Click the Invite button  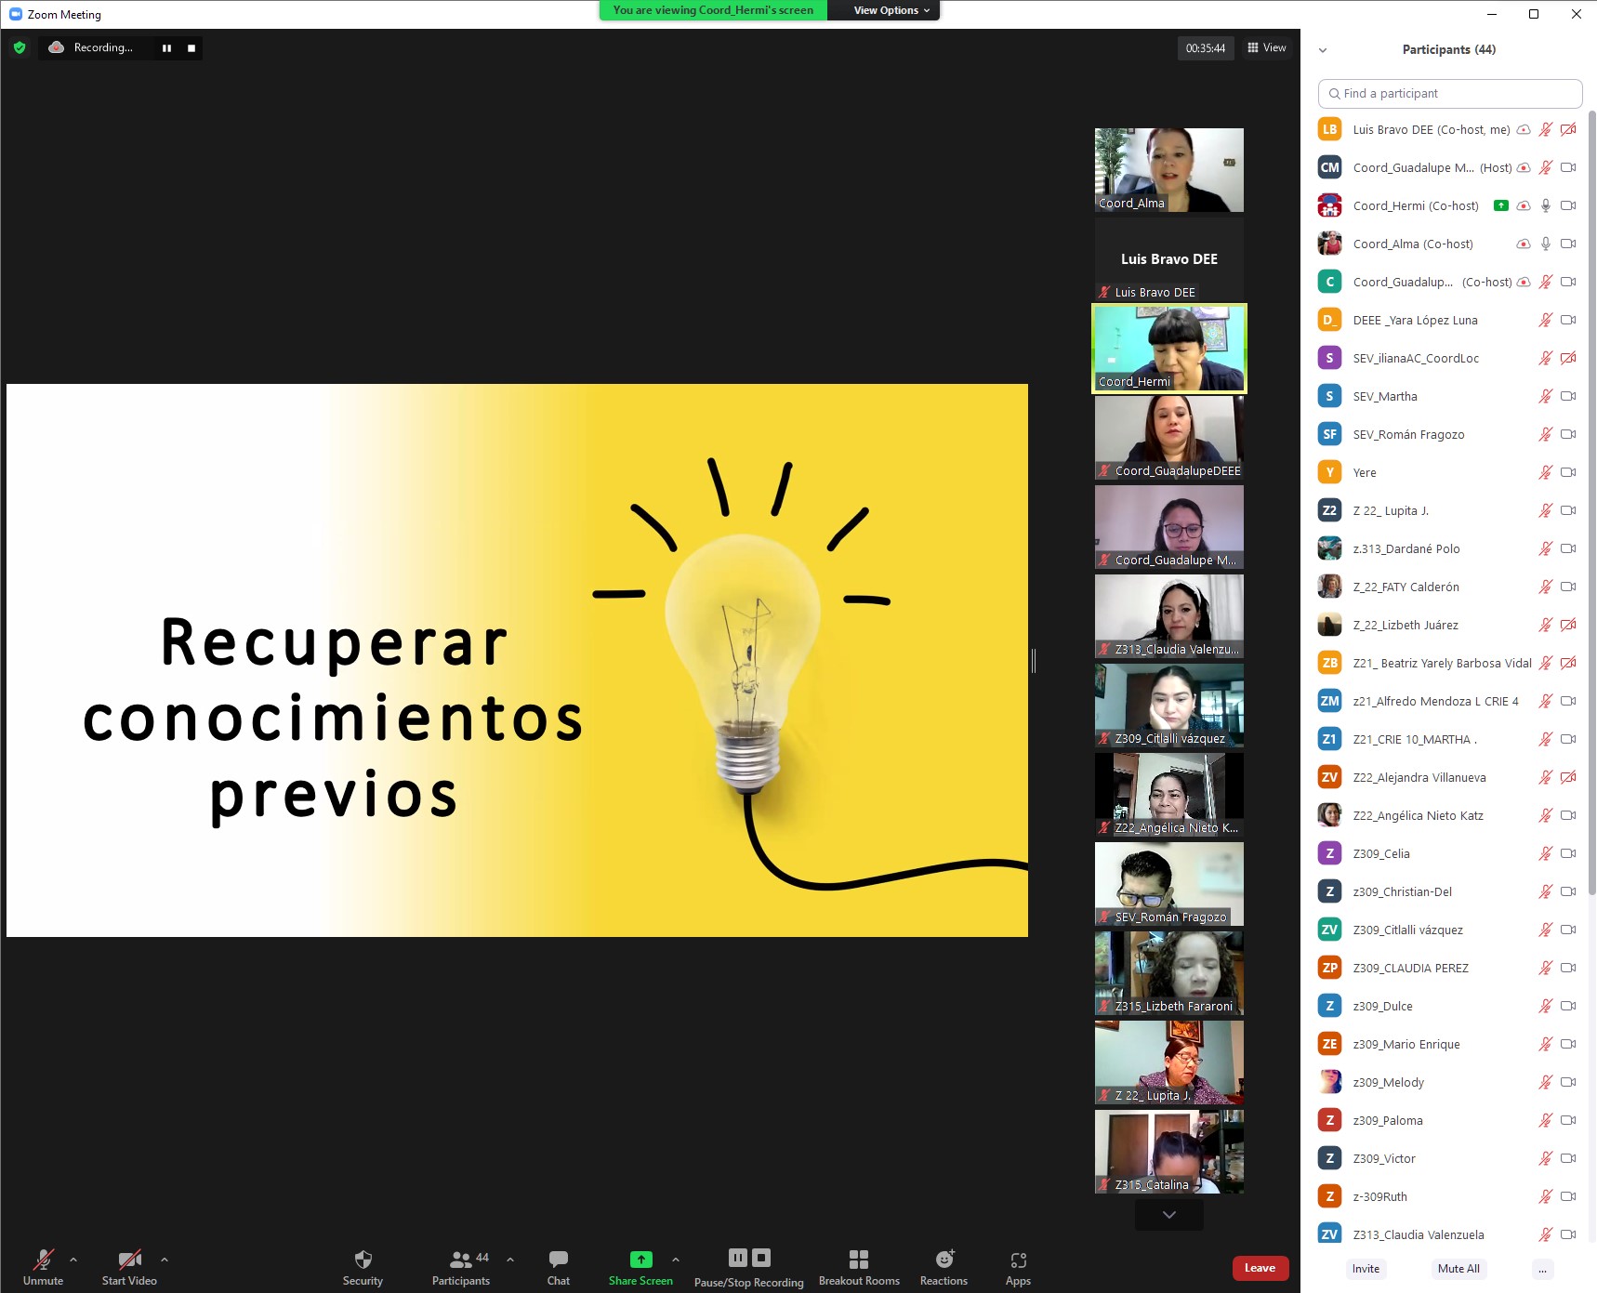(1366, 1269)
